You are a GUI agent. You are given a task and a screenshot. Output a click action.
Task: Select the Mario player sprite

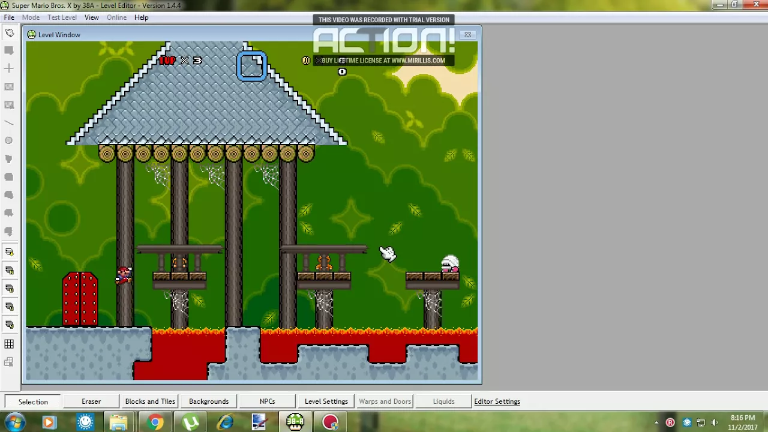click(124, 275)
